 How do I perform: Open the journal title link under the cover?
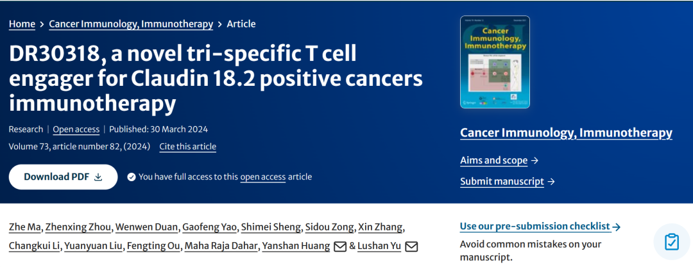coord(566,133)
